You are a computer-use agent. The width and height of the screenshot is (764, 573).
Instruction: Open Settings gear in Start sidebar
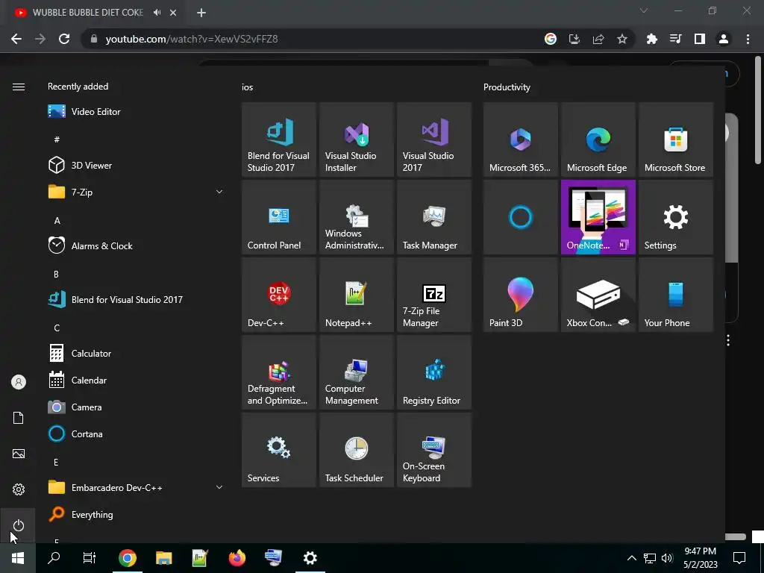coord(18,489)
